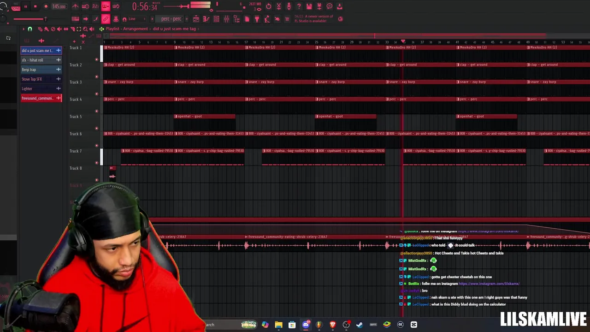Select the mute tool

[59, 29]
